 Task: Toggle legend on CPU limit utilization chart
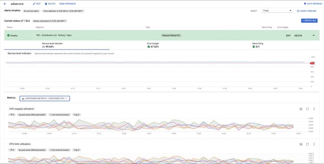pos(301,144)
